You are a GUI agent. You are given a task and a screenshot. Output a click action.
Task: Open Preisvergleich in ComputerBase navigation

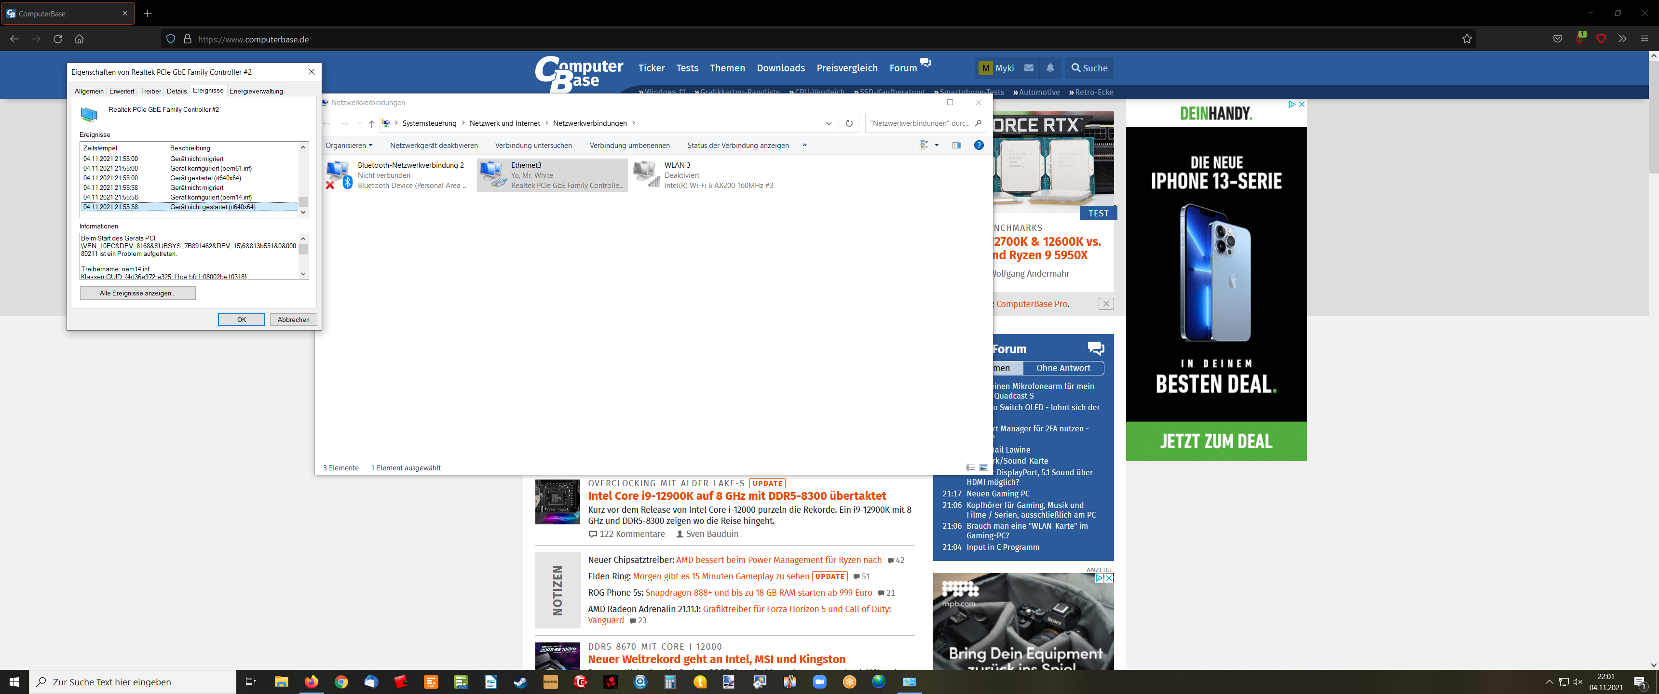(x=847, y=67)
